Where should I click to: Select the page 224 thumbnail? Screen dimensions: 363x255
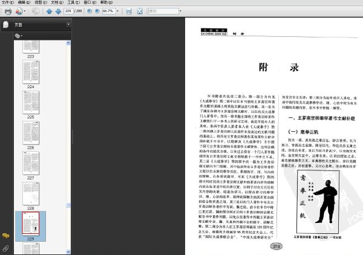(31, 72)
